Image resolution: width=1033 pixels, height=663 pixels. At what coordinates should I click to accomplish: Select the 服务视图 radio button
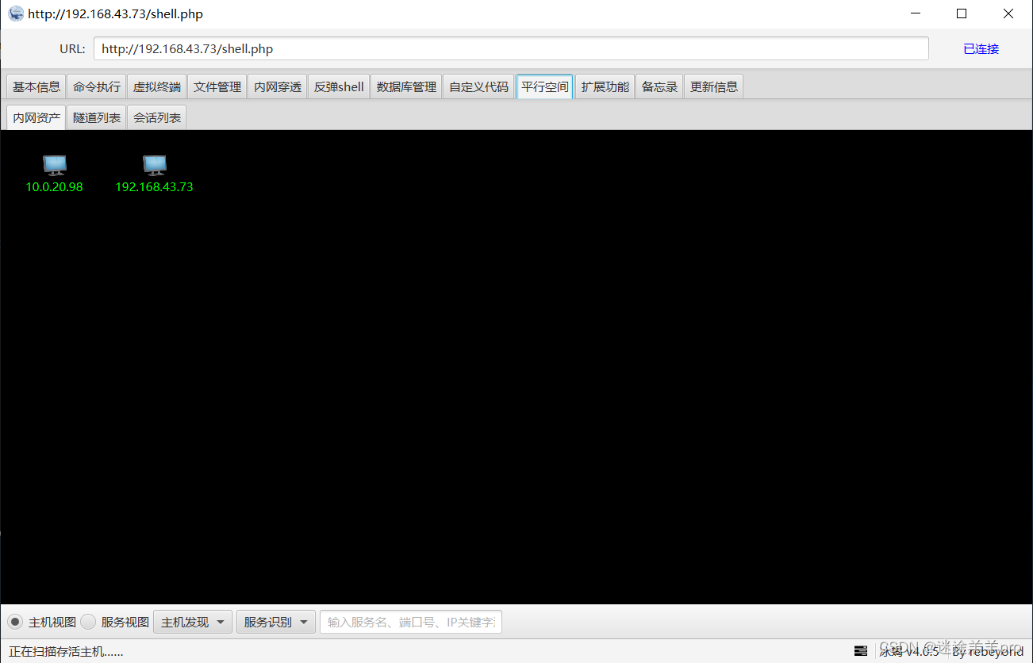(x=88, y=622)
